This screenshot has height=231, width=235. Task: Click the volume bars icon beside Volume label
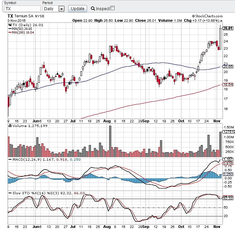pyautogui.click(x=10, y=126)
